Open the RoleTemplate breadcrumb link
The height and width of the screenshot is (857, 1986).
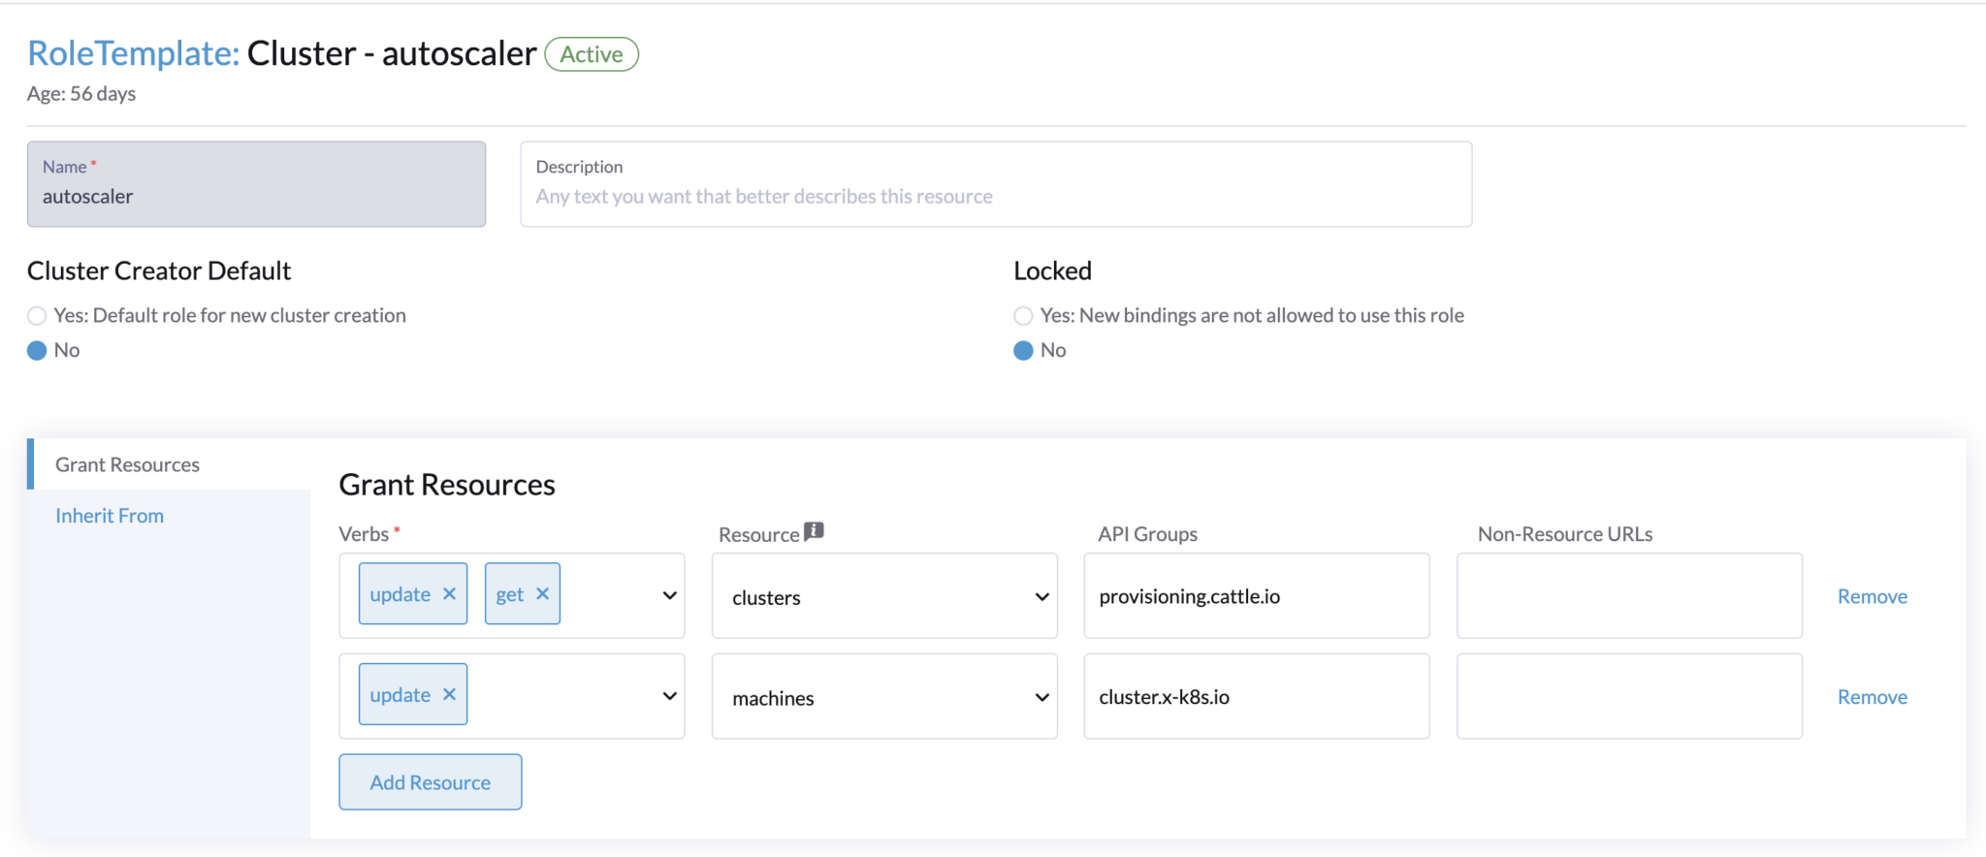pyautogui.click(x=133, y=53)
